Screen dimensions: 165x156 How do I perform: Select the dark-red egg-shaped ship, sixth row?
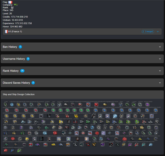pos(131,133)
